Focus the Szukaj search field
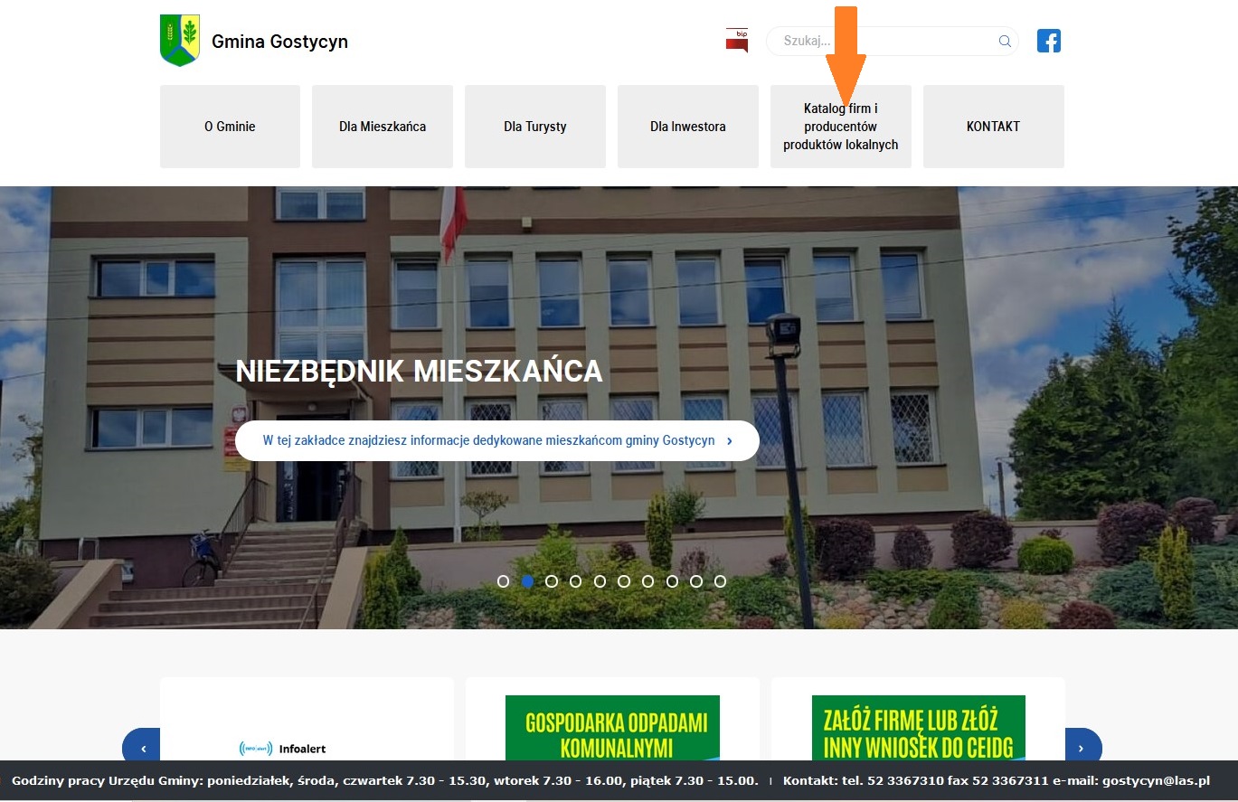The width and height of the screenshot is (1238, 802). coord(892,42)
